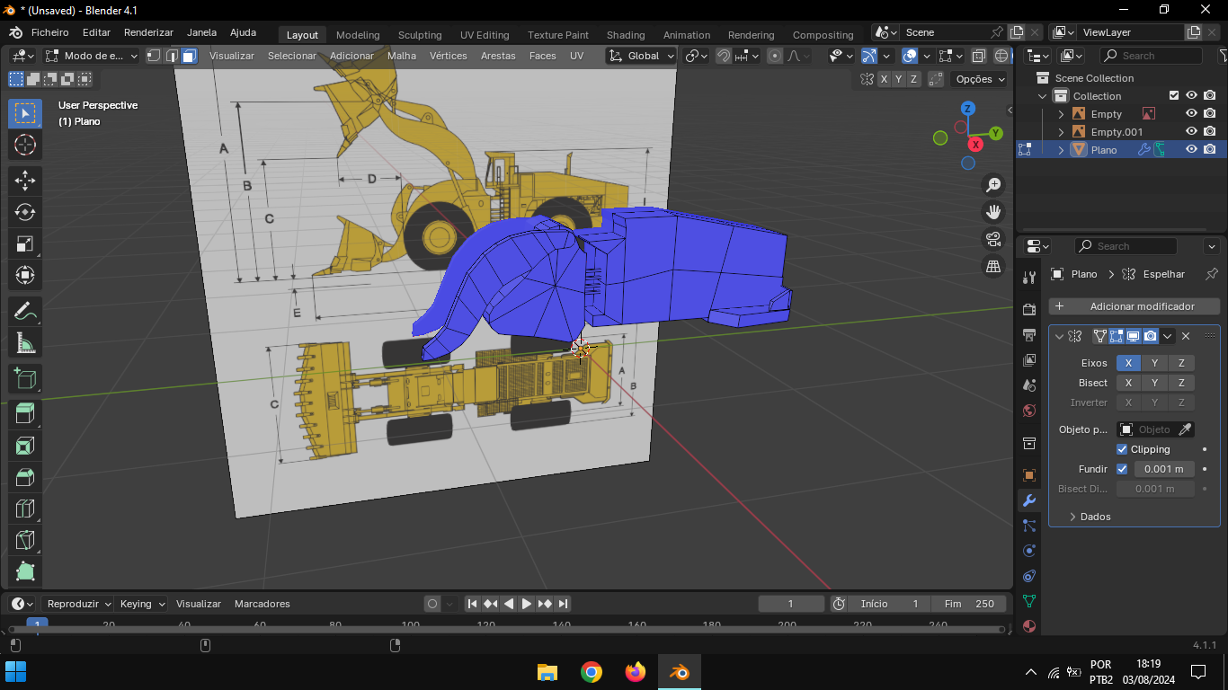Click the green Y axis on navigation gizmo

point(995,133)
